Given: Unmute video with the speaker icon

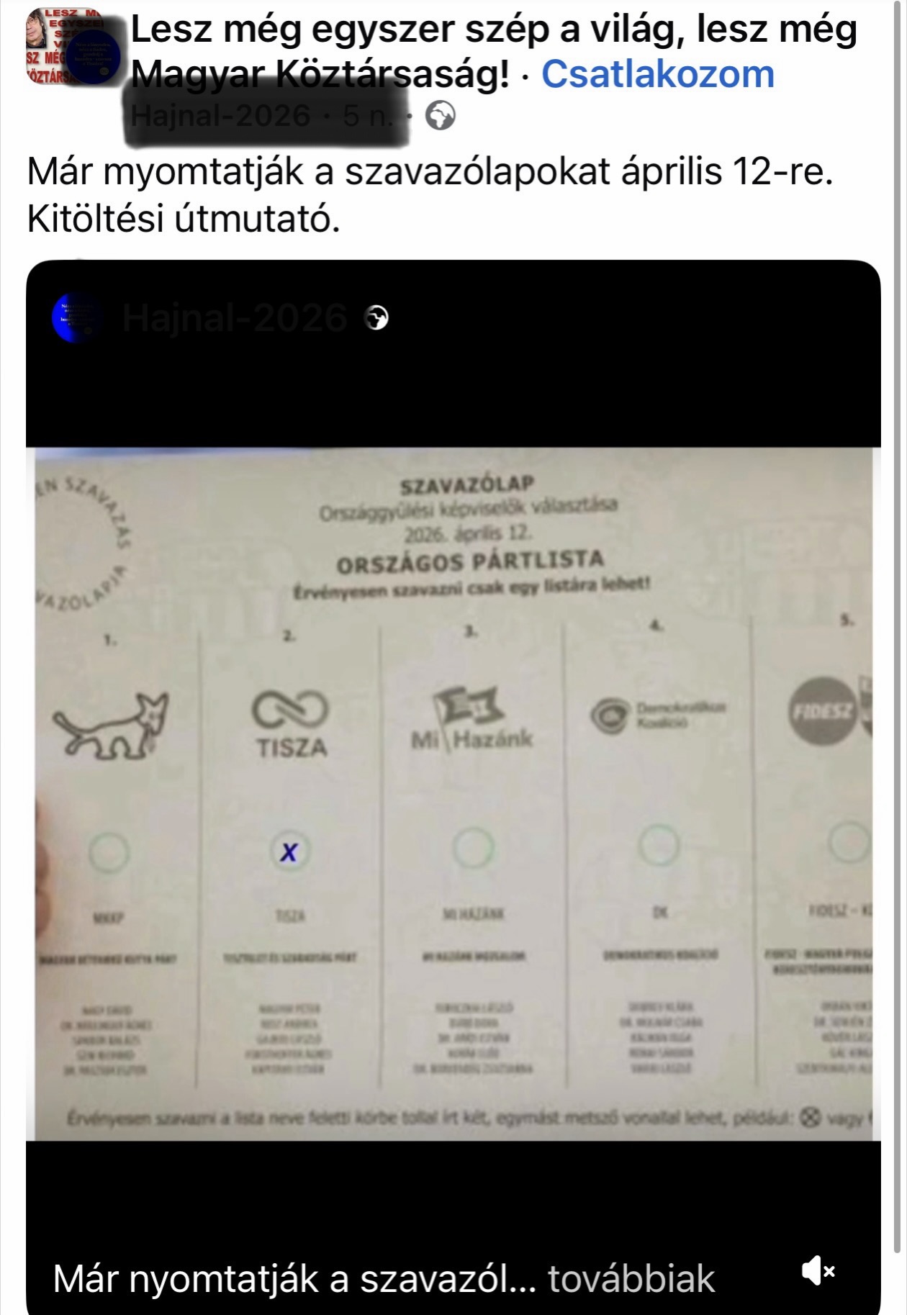Looking at the screenshot, I should (818, 1270).
